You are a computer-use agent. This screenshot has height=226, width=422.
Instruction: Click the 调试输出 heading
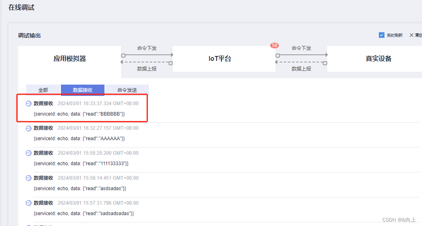[29, 35]
